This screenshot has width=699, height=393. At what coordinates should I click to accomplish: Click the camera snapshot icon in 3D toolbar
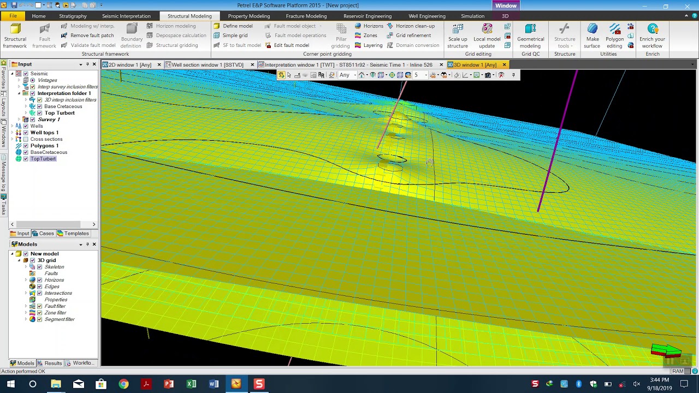(x=488, y=75)
